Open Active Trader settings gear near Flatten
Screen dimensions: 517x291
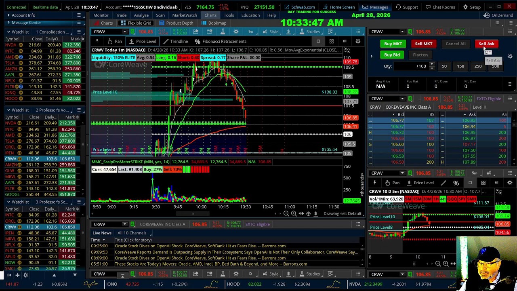[510, 57]
